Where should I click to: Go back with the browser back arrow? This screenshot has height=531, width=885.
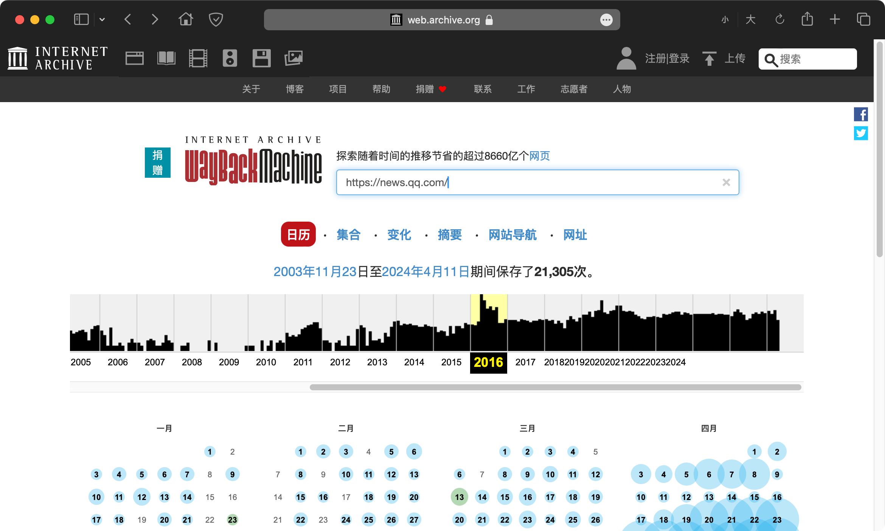[x=128, y=19]
